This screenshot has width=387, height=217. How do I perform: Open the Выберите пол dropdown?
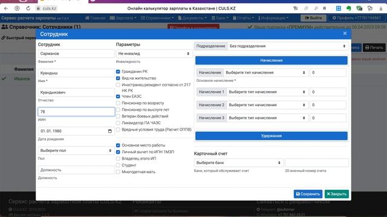[76, 151]
